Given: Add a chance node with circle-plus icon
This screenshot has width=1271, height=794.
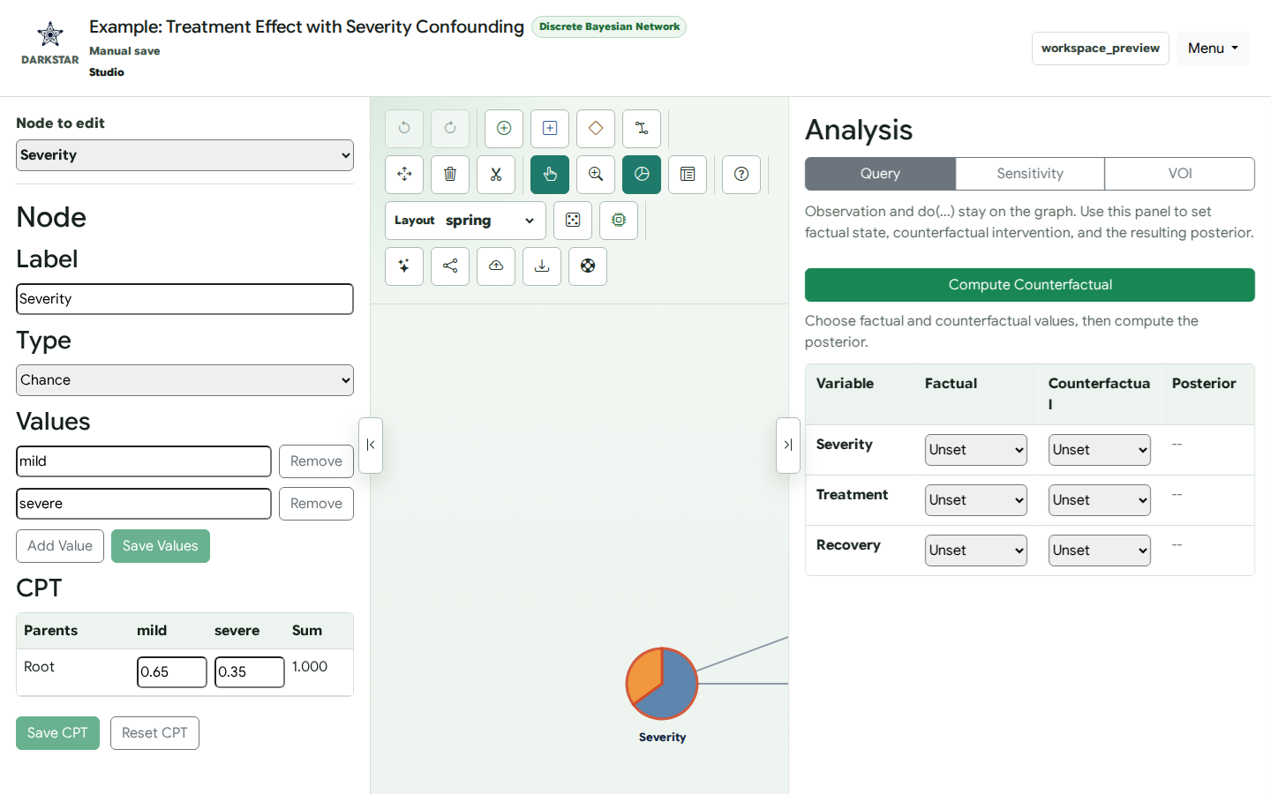Looking at the screenshot, I should point(504,129).
